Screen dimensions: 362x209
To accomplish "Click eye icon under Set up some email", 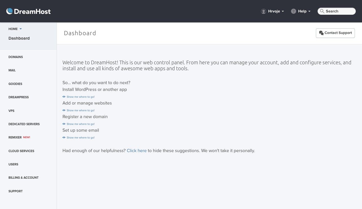I will pyautogui.click(x=64, y=138).
